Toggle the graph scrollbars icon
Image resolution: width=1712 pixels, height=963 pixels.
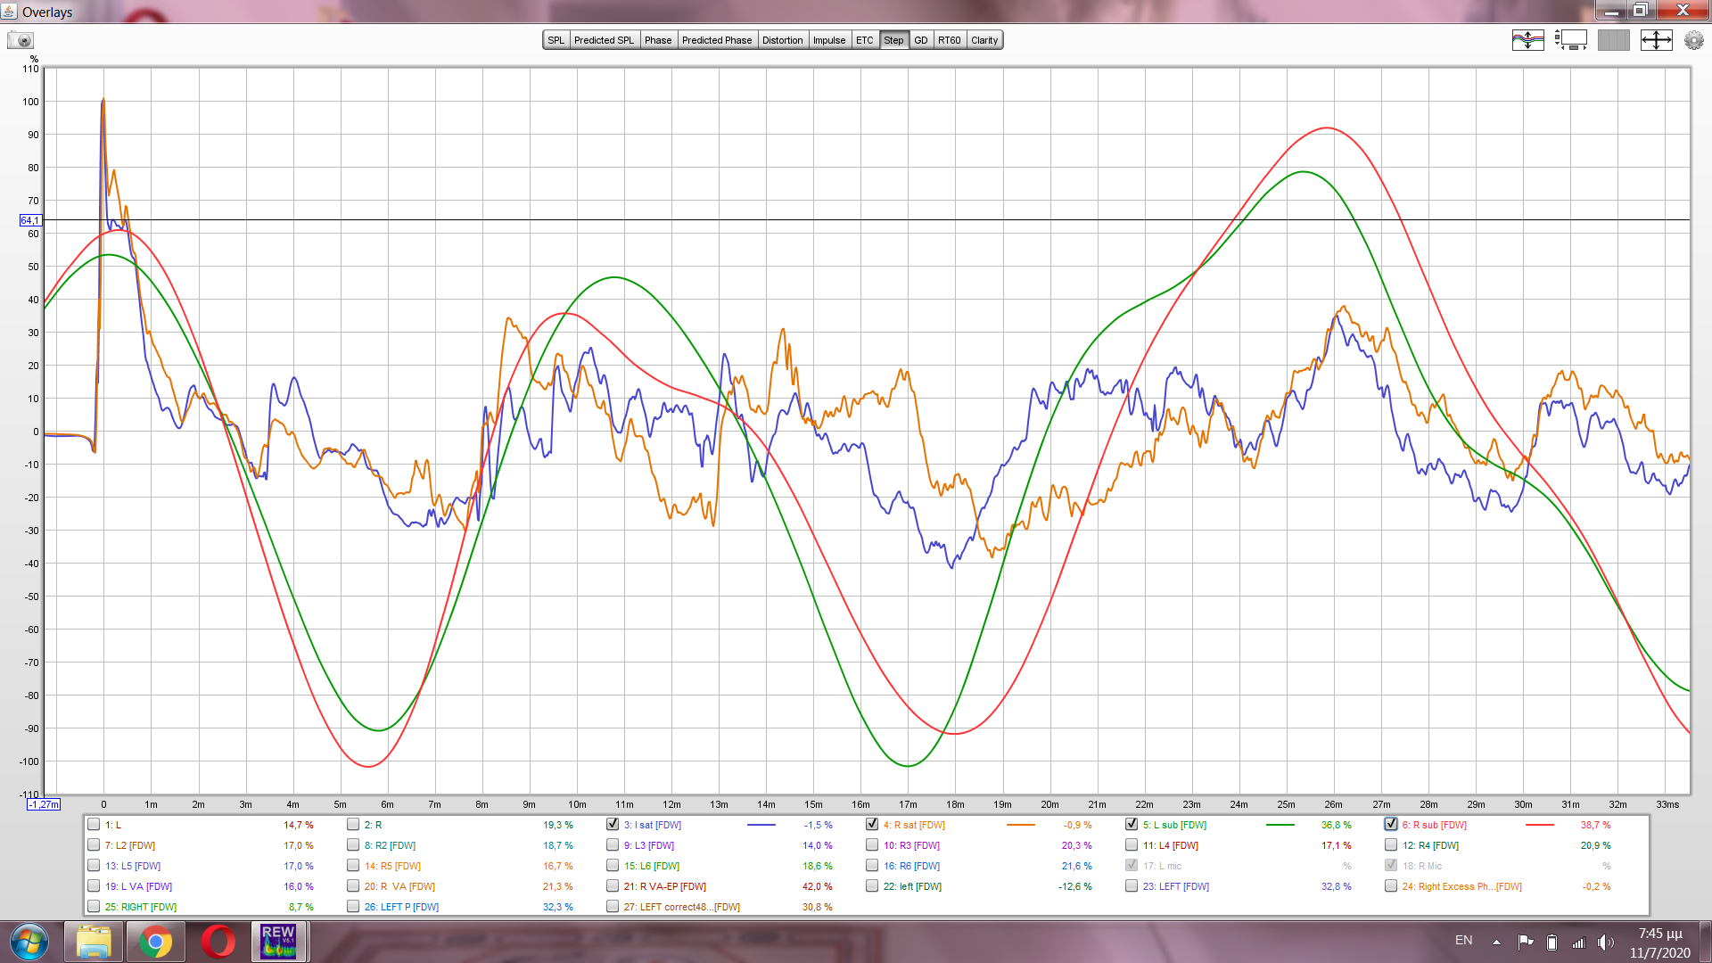pos(1570,40)
